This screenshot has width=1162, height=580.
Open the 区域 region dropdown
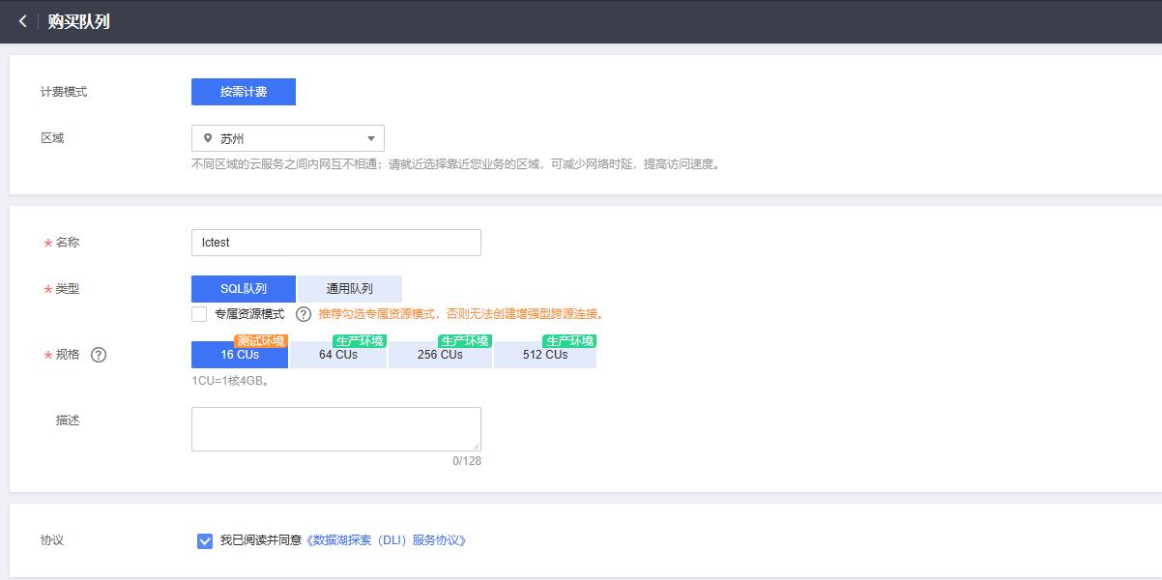pyautogui.click(x=288, y=138)
